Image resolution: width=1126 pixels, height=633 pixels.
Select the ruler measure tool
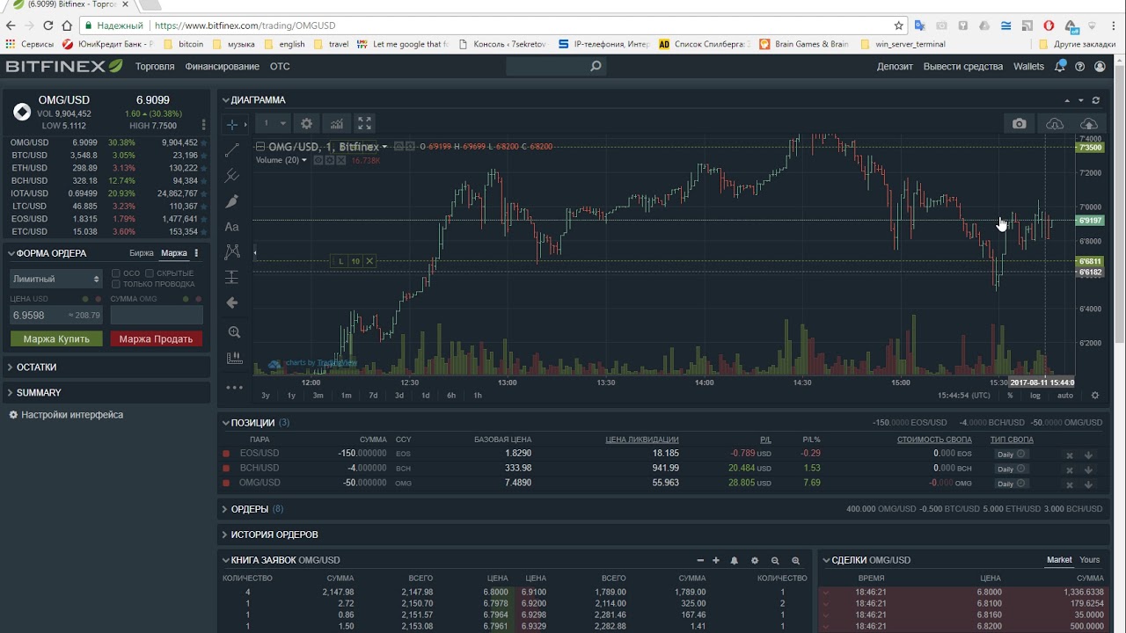point(234,358)
